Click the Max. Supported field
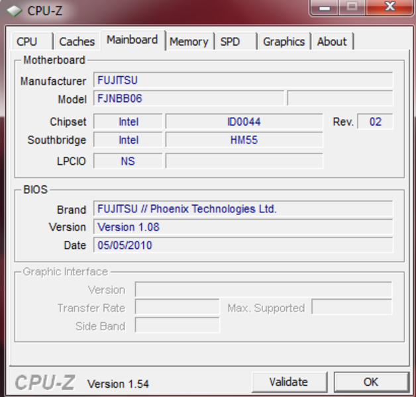Viewport: 416px width, 397px height. coord(352,307)
